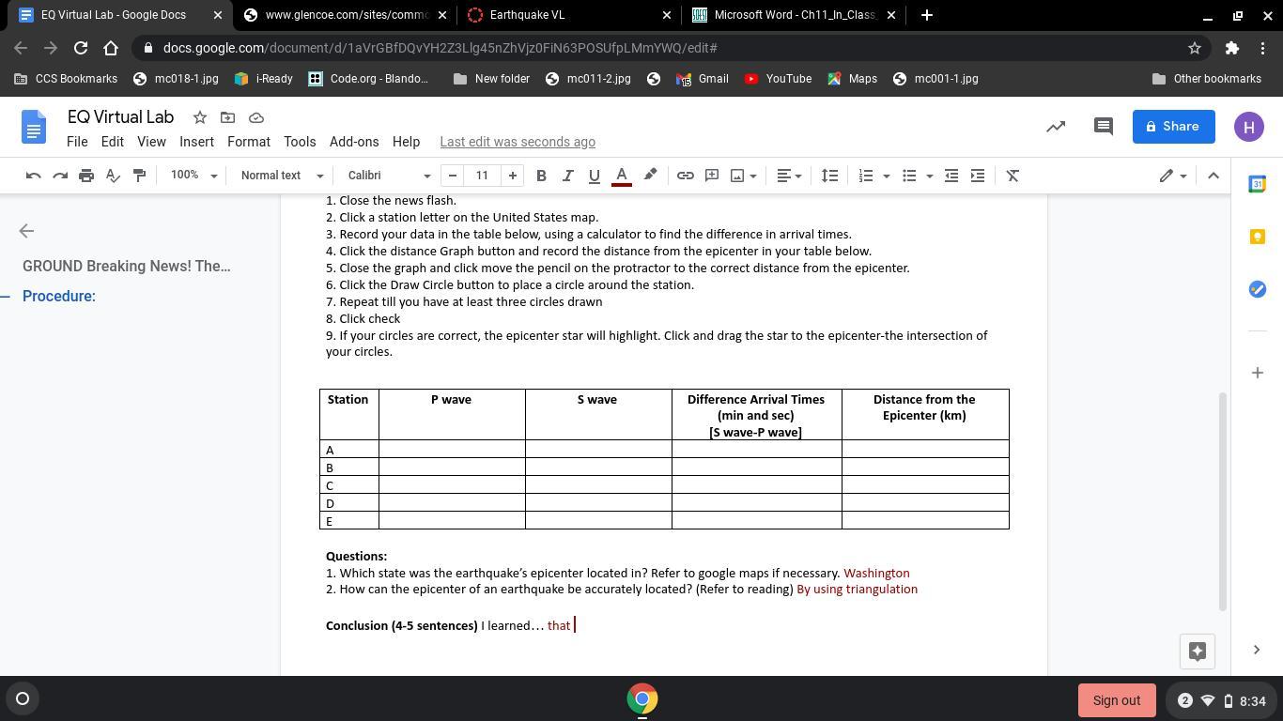Image resolution: width=1283 pixels, height=721 pixels.
Task: Open the zoom level dropdown
Action: [193, 176]
